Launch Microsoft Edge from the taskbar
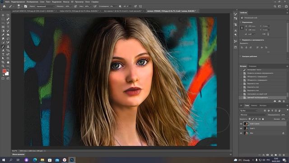Screen dimensions: 289x163 pyautogui.click(x=35, y=160)
